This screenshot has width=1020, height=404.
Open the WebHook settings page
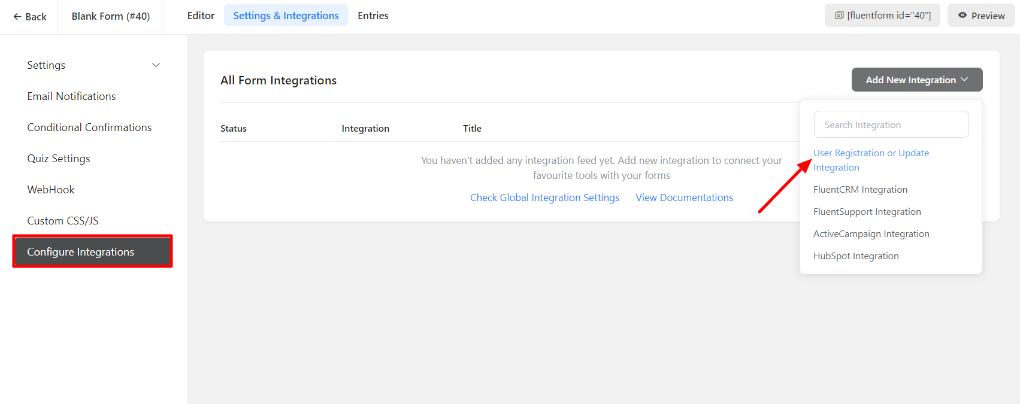tap(51, 190)
